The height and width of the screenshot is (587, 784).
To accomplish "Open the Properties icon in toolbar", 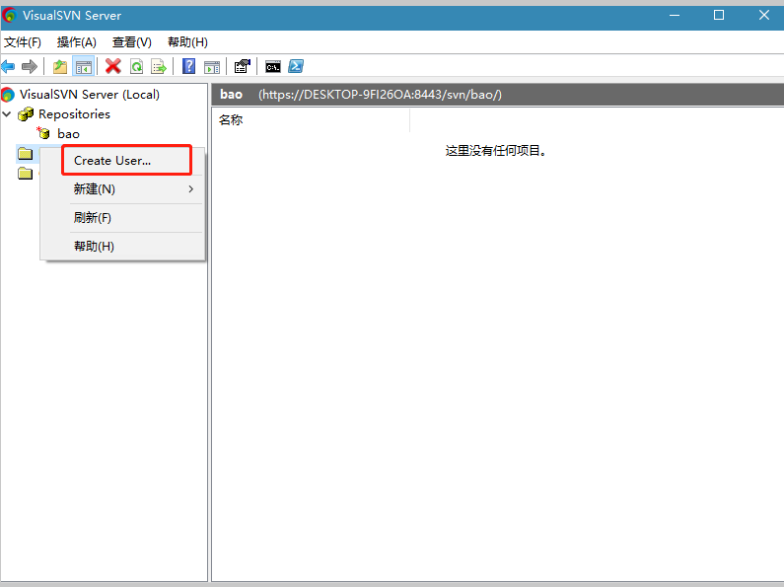I will [x=242, y=66].
